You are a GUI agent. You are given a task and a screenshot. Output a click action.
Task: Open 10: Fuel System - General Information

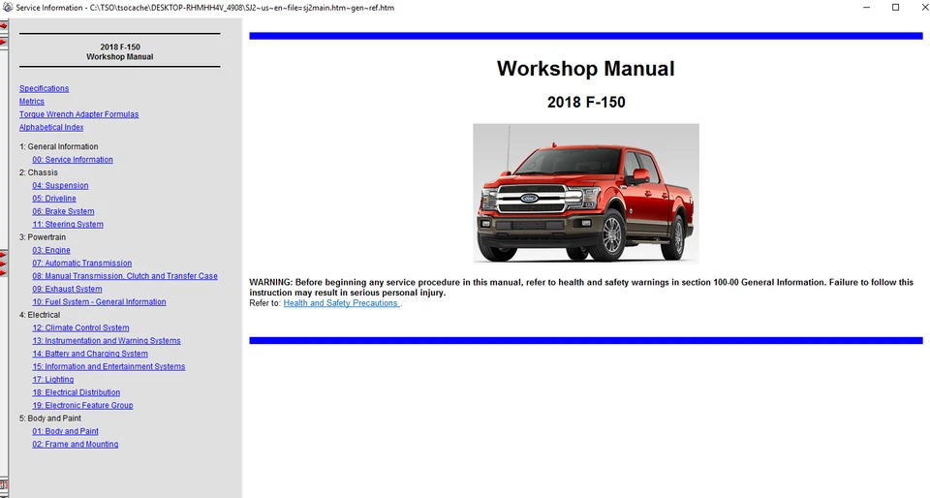pos(99,302)
